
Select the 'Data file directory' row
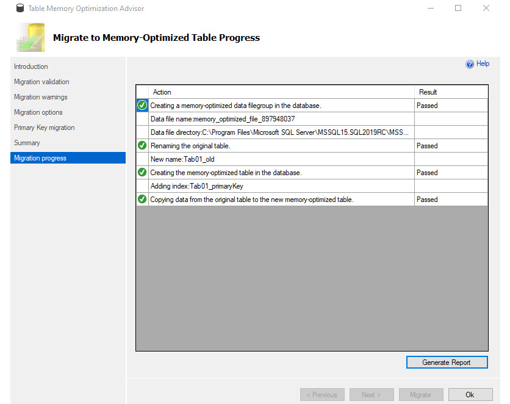tap(281, 132)
